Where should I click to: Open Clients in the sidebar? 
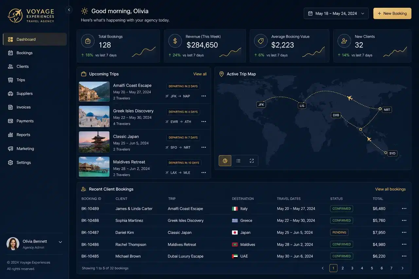35,66
